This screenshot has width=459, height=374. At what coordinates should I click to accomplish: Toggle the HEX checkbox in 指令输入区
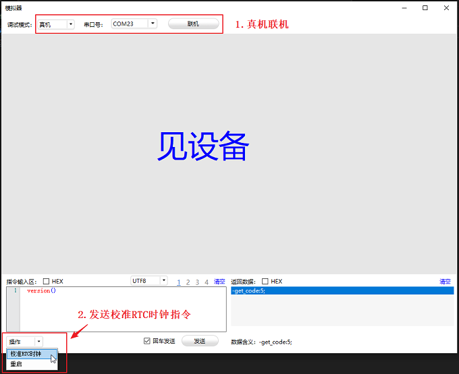coord(46,282)
